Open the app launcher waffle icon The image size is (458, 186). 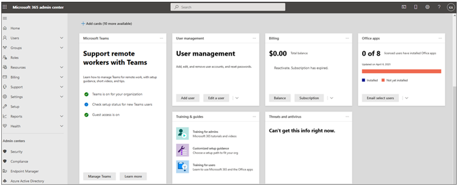4,7
